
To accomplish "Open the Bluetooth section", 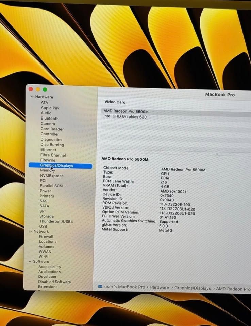I will click(x=50, y=118).
